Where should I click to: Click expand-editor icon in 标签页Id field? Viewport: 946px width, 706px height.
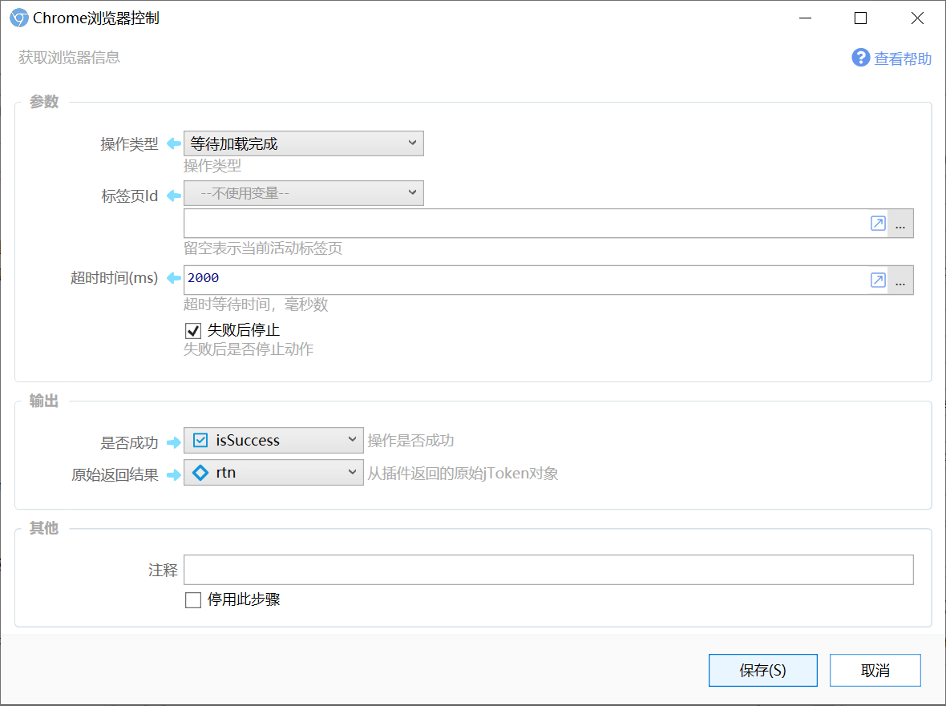pos(878,224)
